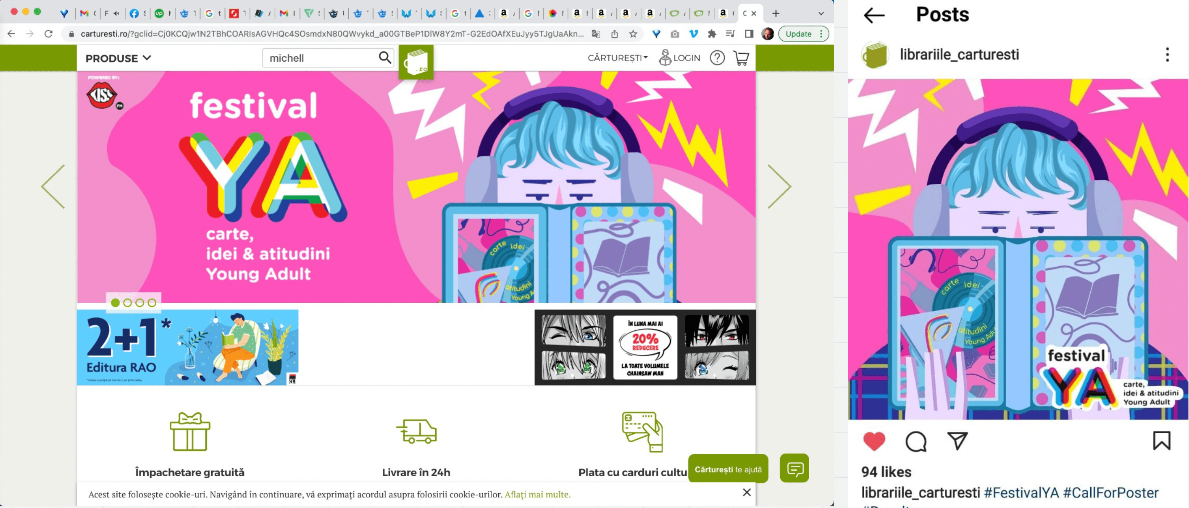Select the second carousel dot indicator
The height and width of the screenshot is (508, 1189).
pos(128,303)
